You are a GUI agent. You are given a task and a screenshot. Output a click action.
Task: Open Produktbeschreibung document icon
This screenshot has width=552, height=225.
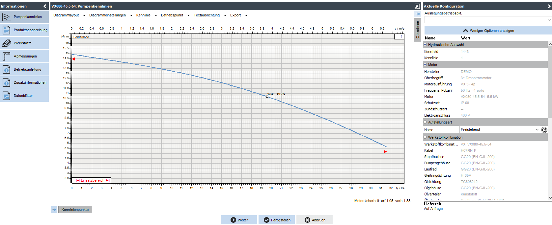pos(7,30)
